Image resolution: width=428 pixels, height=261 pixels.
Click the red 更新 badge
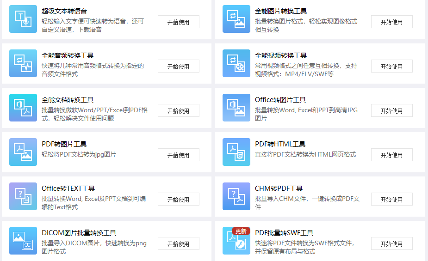[x=241, y=231]
